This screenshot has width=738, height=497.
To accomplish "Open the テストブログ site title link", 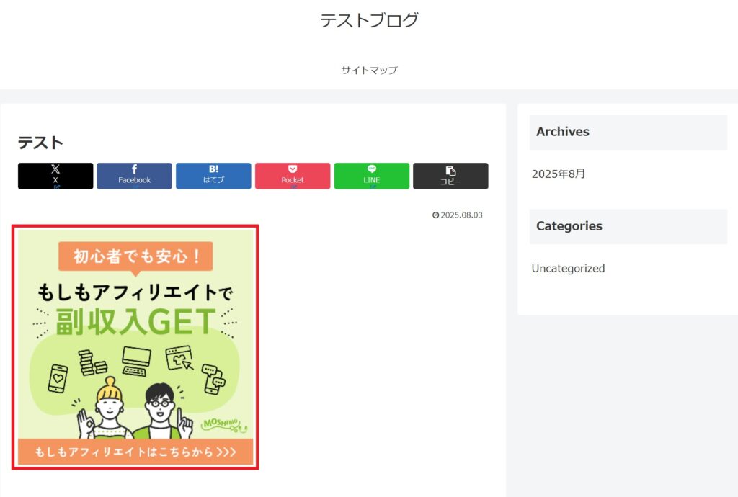I will 370,20.
